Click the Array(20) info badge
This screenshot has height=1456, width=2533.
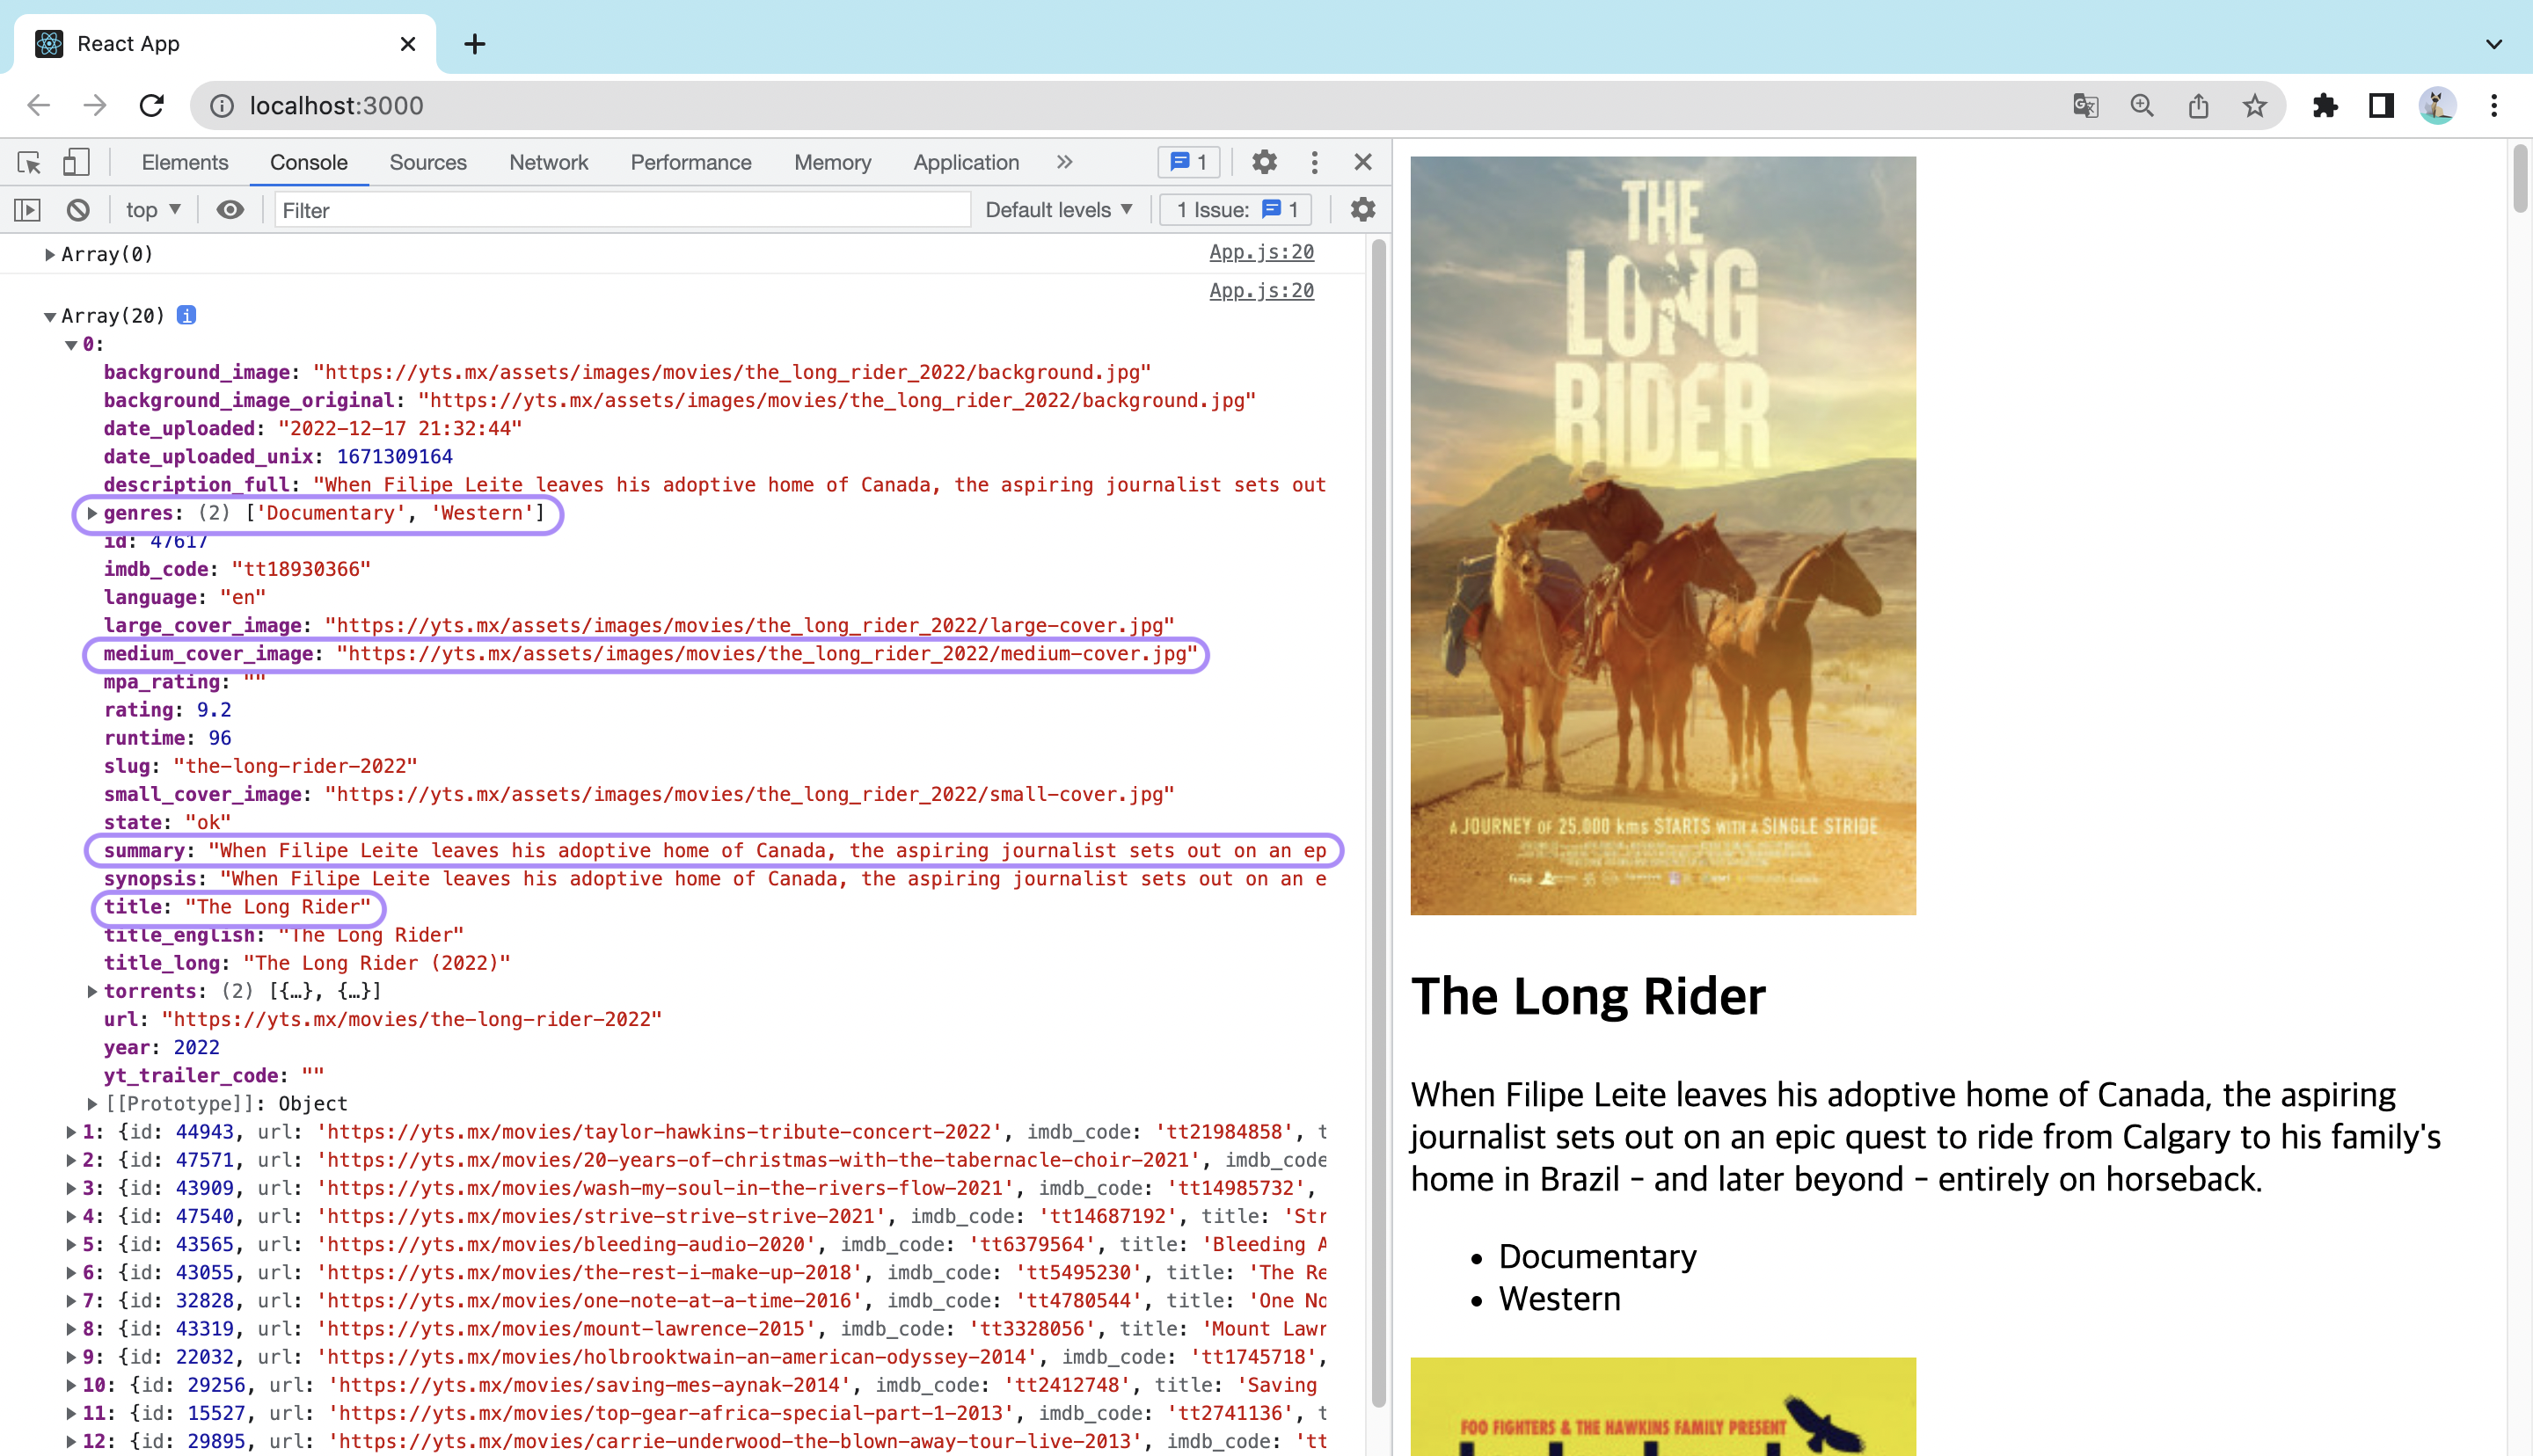(x=186, y=315)
